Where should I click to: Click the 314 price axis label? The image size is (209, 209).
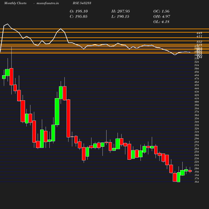click(x=196, y=132)
